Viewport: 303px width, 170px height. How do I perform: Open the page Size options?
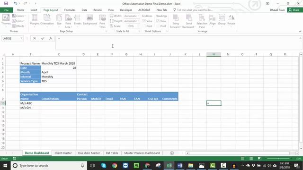[59, 21]
